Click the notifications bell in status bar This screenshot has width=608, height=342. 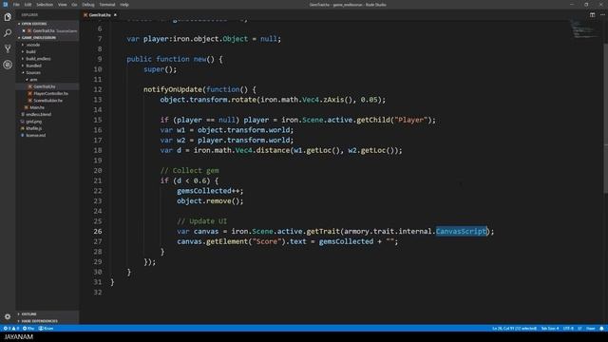tap(601, 329)
